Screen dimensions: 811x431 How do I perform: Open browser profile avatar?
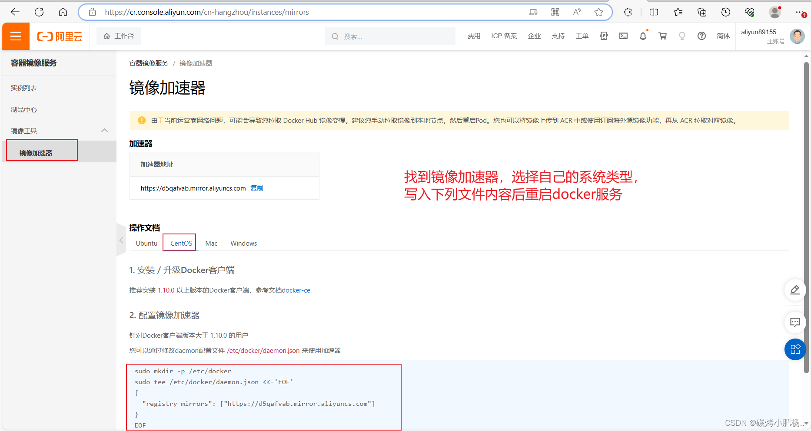[775, 12]
